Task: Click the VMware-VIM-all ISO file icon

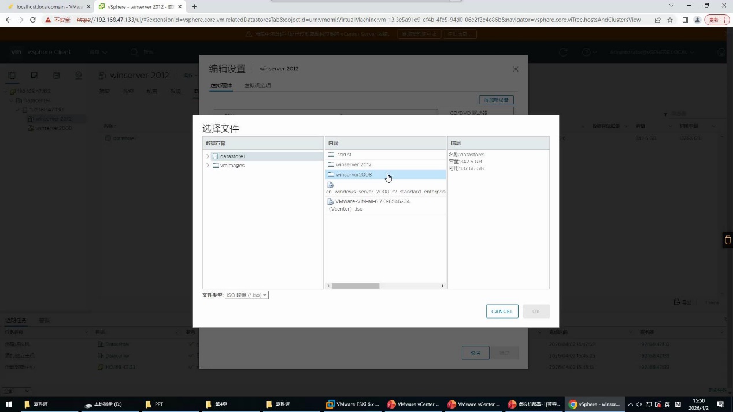Action: (x=331, y=201)
